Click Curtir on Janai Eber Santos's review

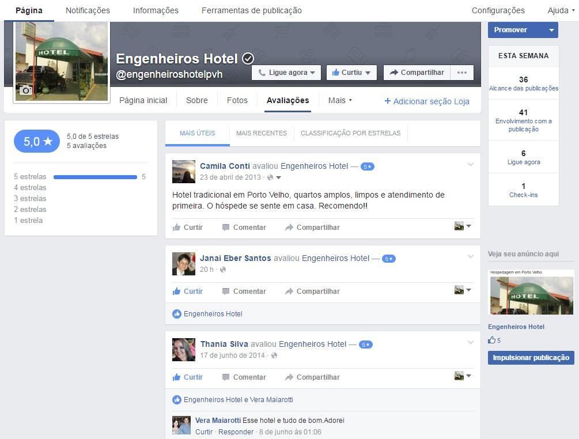(x=188, y=292)
